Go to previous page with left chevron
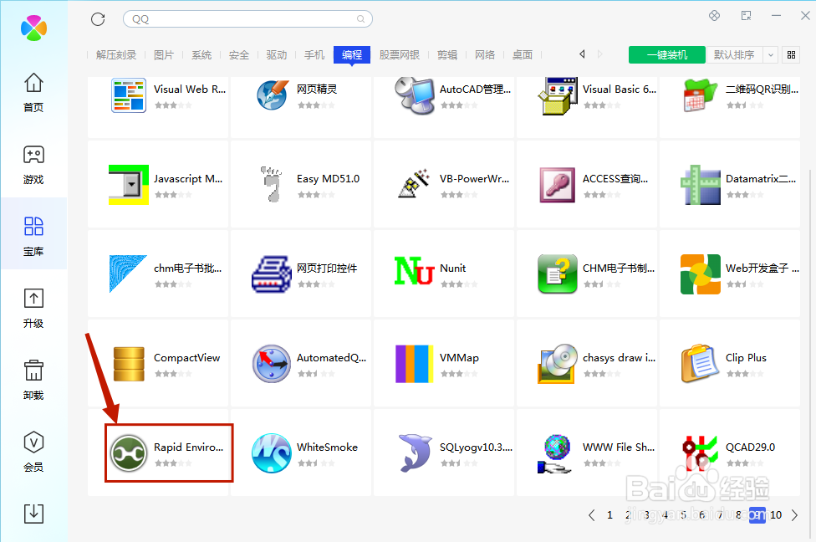816x542 pixels. (x=591, y=515)
